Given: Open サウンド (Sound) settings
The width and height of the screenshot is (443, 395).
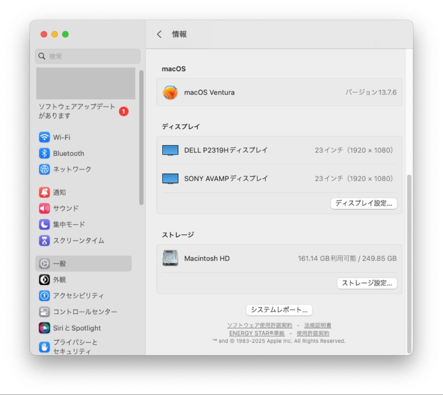Looking at the screenshot, I should pos(64,208).
